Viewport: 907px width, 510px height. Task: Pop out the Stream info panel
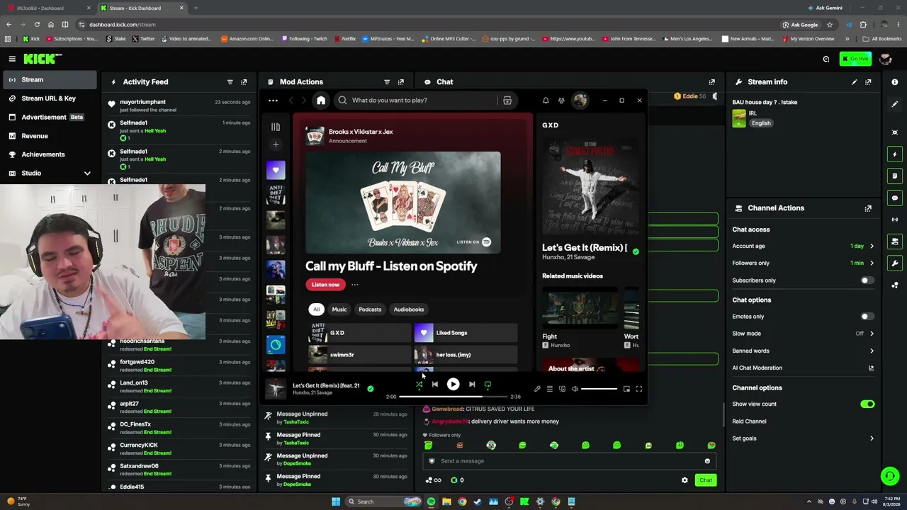click(x=868, y=82)
